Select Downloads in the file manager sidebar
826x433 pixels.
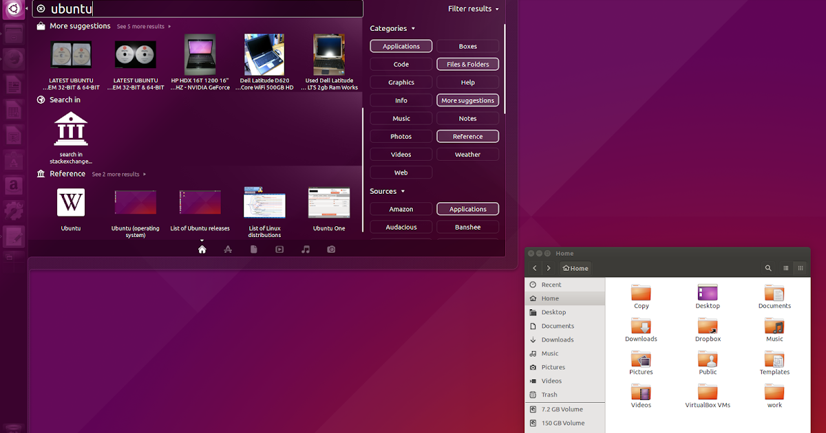click(559, 340)
